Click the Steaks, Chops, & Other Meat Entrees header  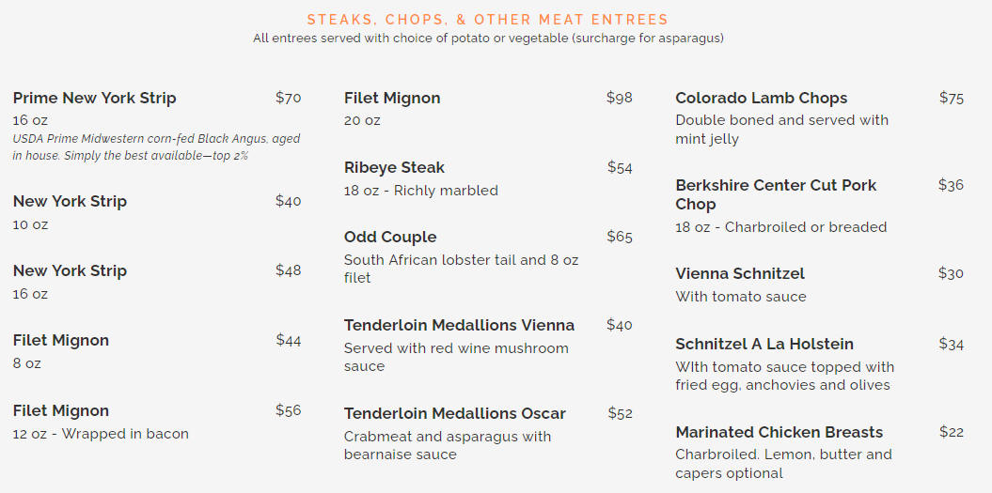point(488,20)
